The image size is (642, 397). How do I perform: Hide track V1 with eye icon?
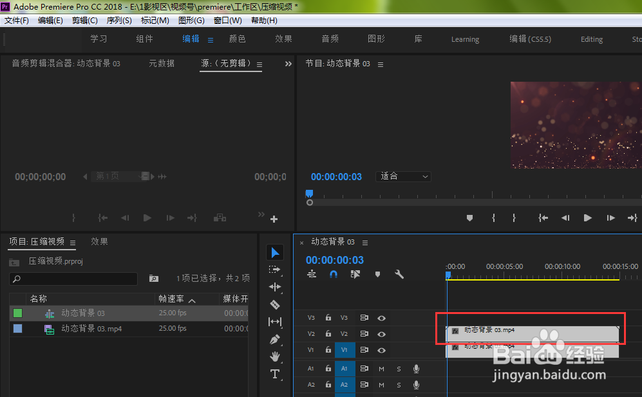[381, 350]
